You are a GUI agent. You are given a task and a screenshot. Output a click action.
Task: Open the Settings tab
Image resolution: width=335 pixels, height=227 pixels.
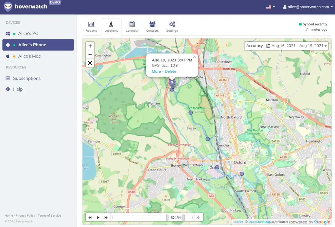(172, 27)
